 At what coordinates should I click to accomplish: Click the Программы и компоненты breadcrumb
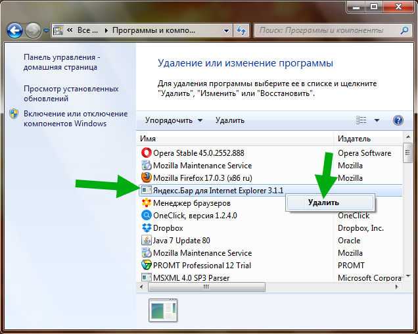[x=154, y=30]
